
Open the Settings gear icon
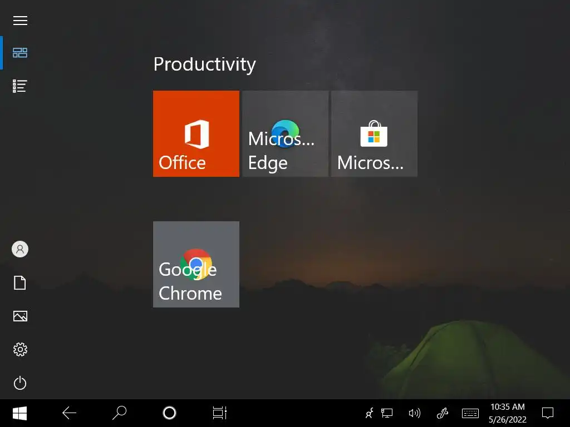point(20,349)
